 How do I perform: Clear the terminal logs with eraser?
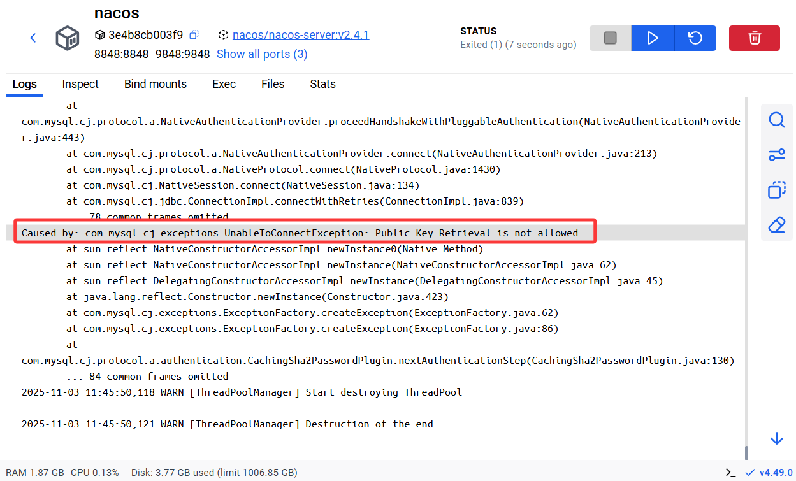pos(776,225)
